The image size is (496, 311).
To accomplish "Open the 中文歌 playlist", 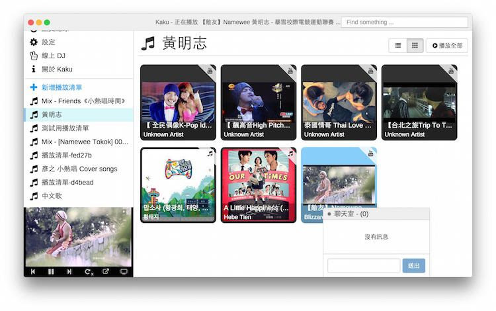I will (x=79, y=196).
